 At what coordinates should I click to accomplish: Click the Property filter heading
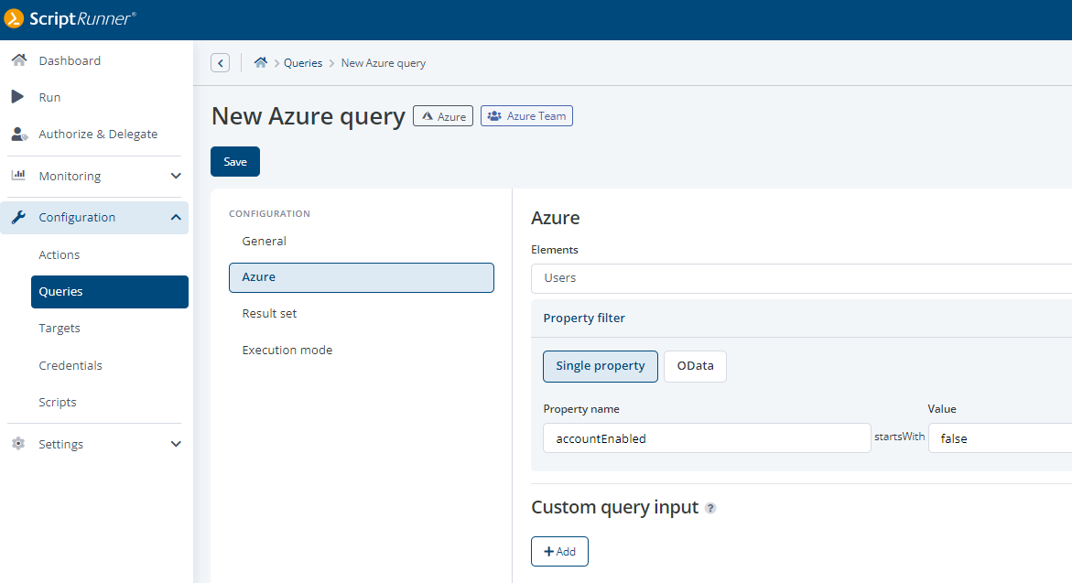tap(584, 318)
